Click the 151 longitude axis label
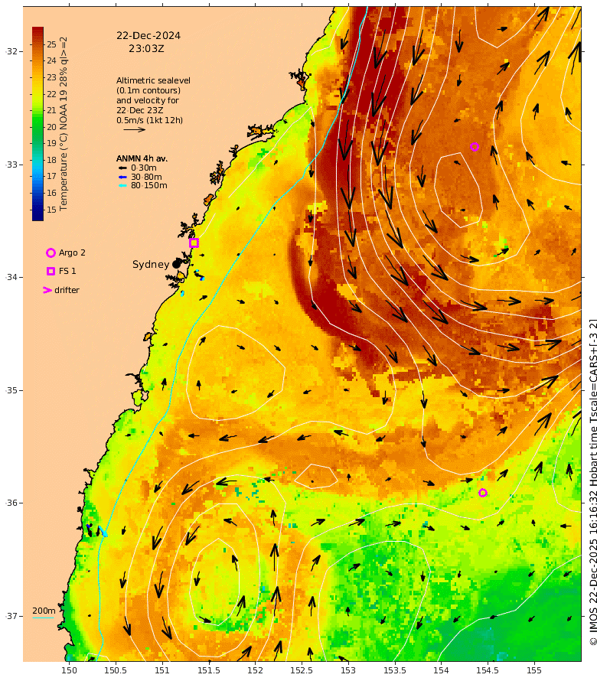The height and width of the screenshot is (681, 597). (x=162, y=670)
